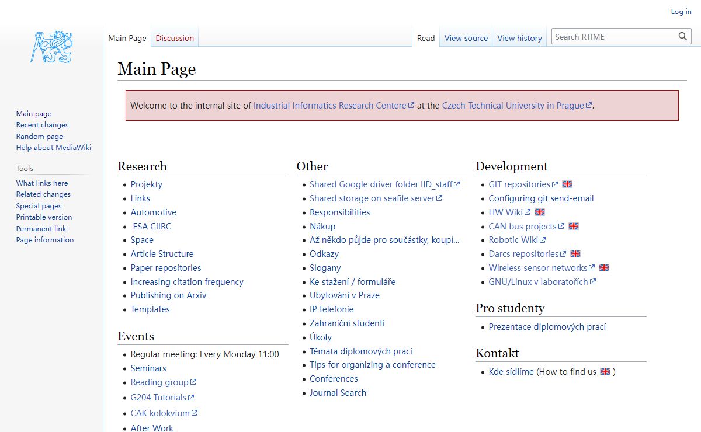
Task: Open GIT repositories link
Action: click(x=523, y=184)
